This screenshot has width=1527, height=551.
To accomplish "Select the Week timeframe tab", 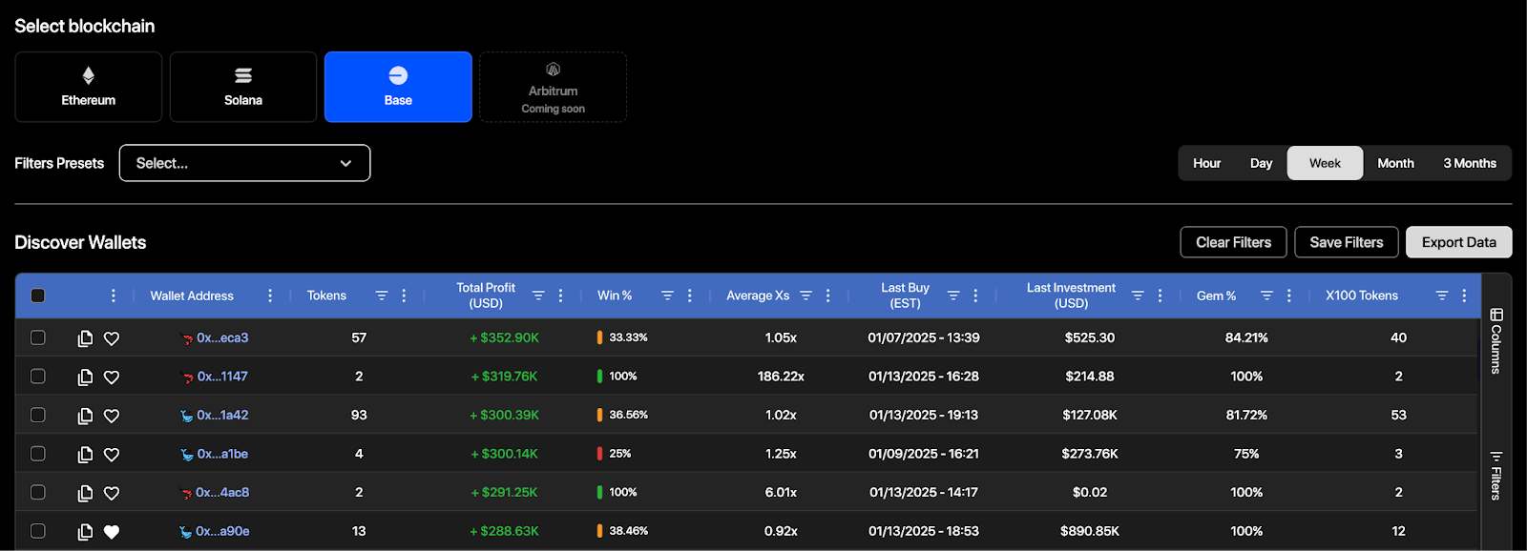I will click(1325, 163).
